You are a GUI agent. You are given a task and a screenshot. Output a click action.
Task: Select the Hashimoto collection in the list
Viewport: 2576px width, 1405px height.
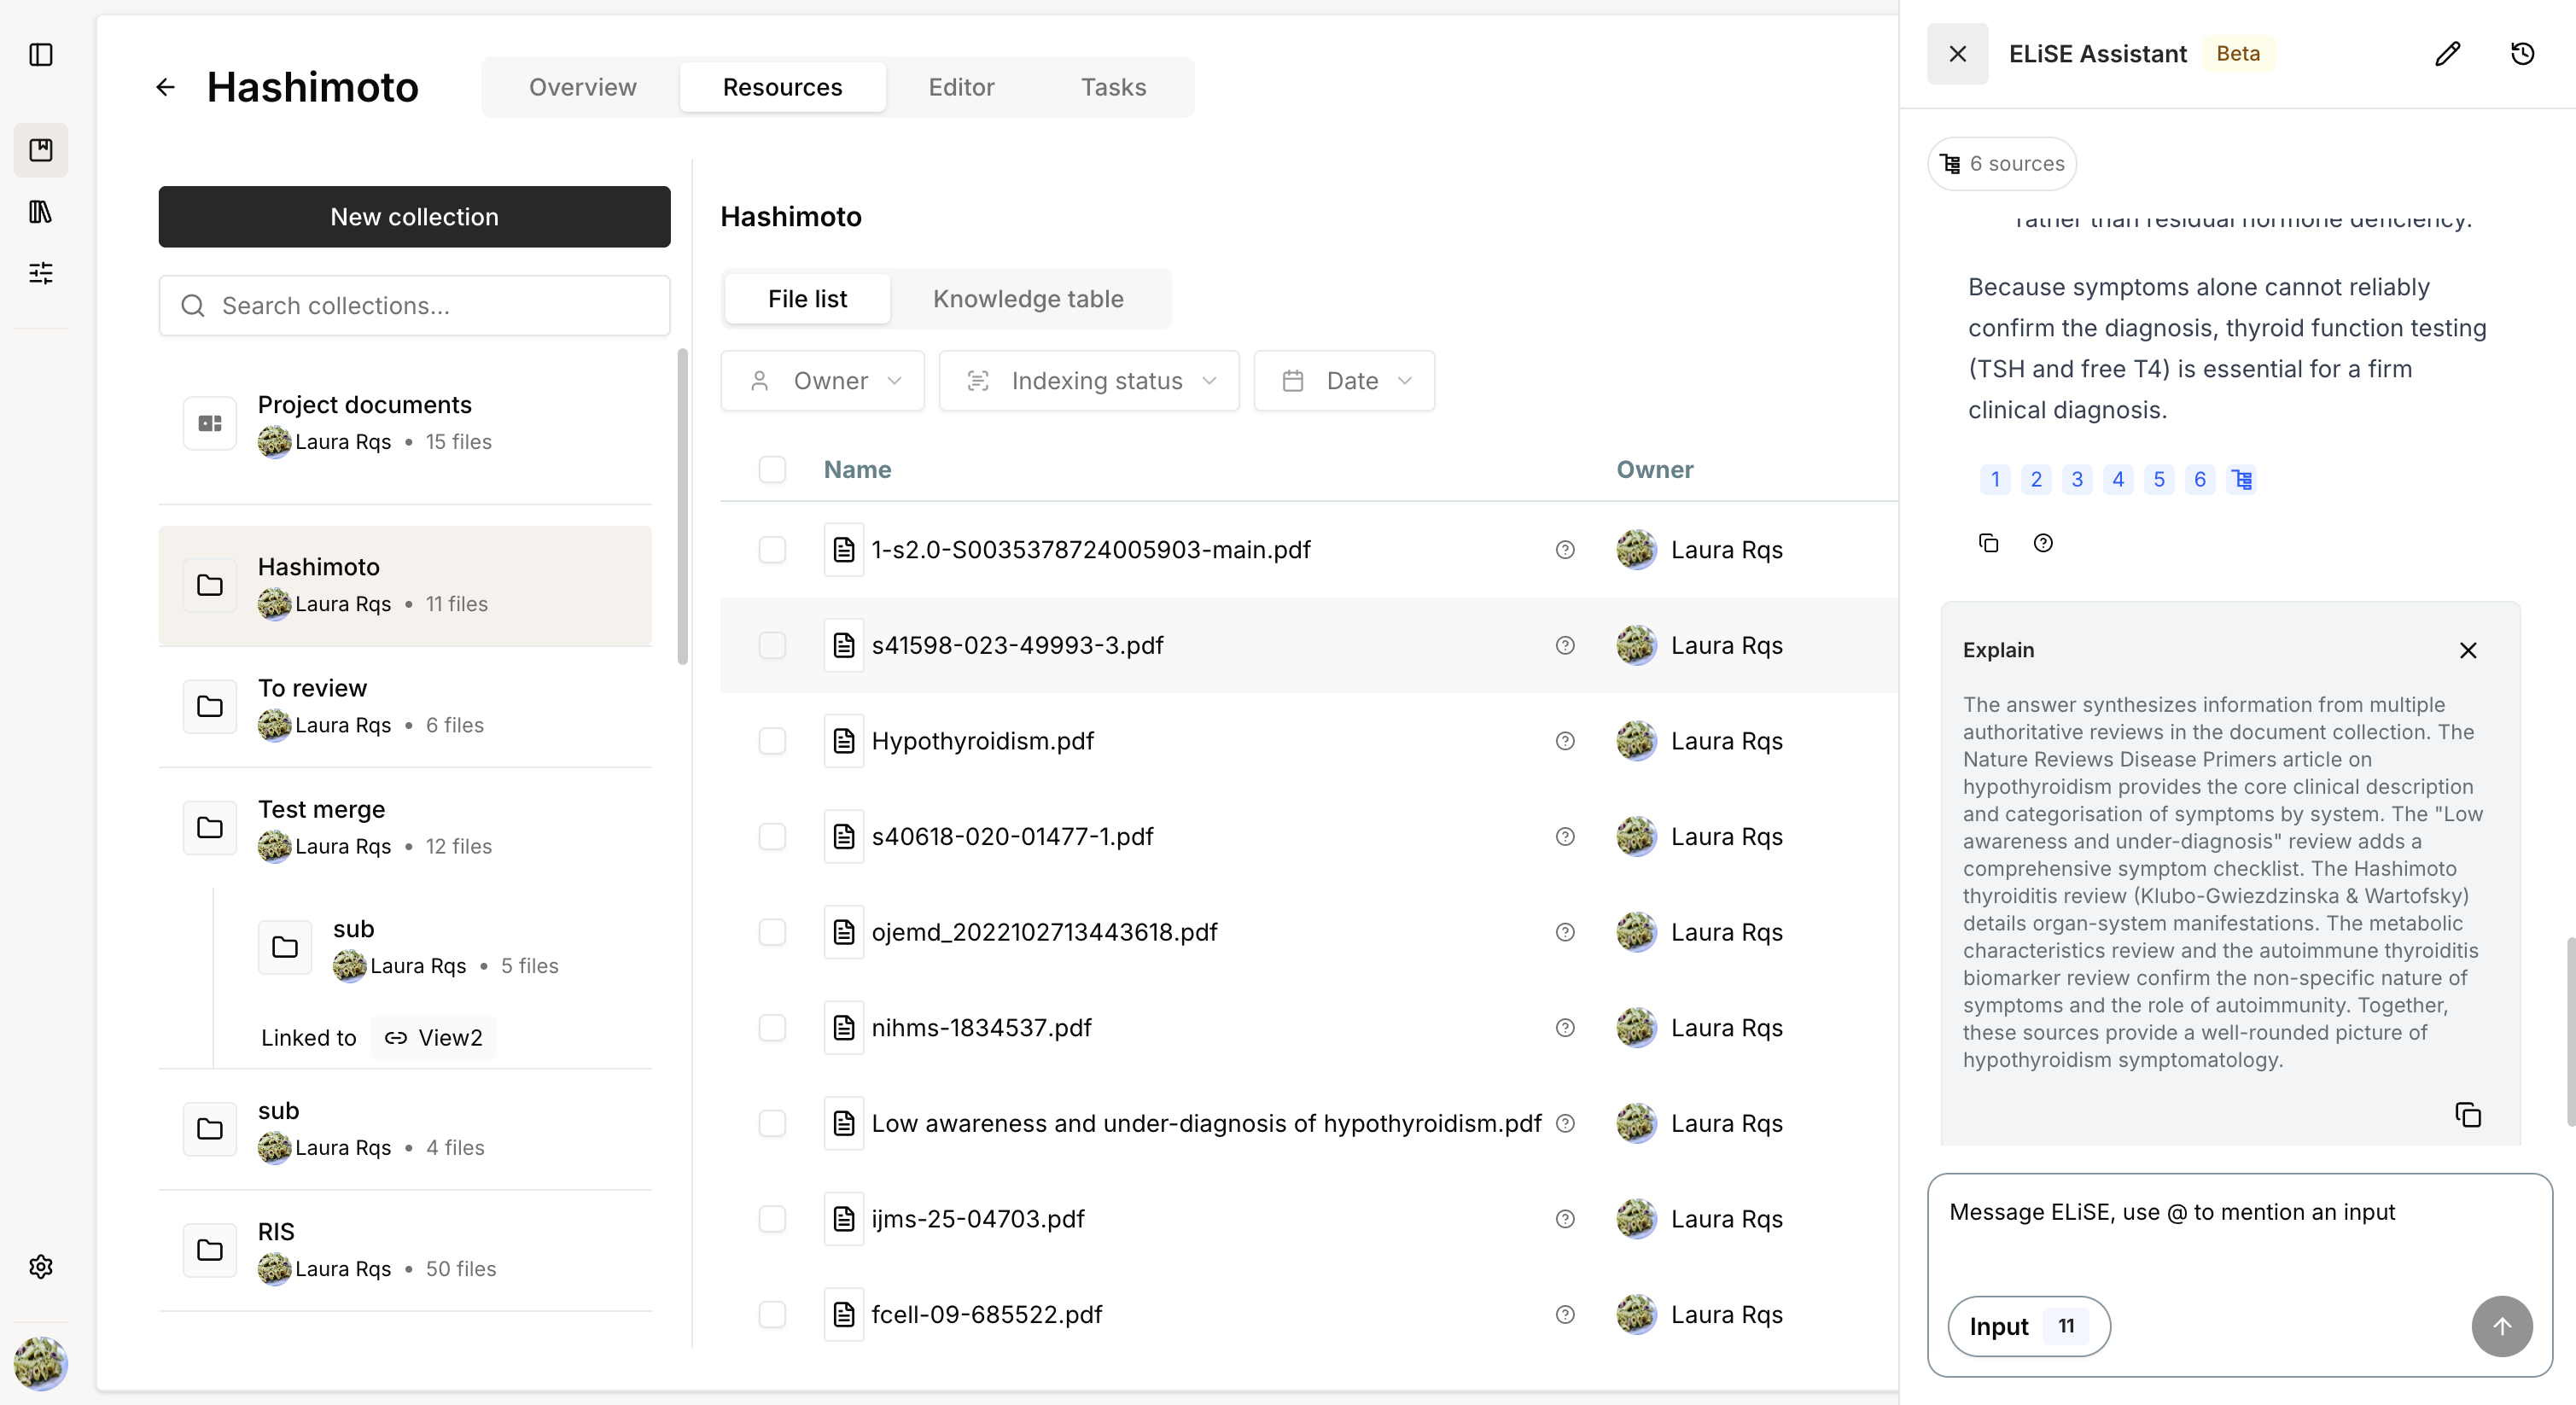click(405, 585)
